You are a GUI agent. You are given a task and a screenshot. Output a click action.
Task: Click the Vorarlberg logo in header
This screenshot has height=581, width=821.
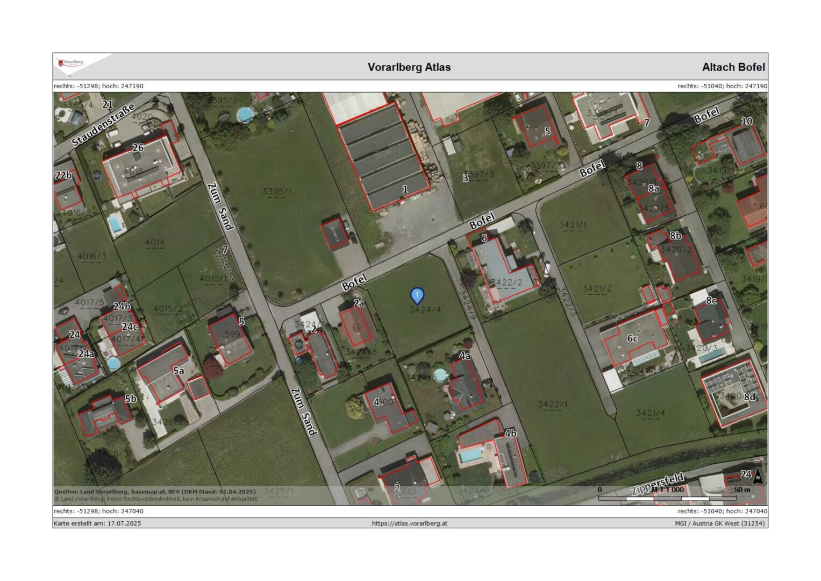coord(72,63)
